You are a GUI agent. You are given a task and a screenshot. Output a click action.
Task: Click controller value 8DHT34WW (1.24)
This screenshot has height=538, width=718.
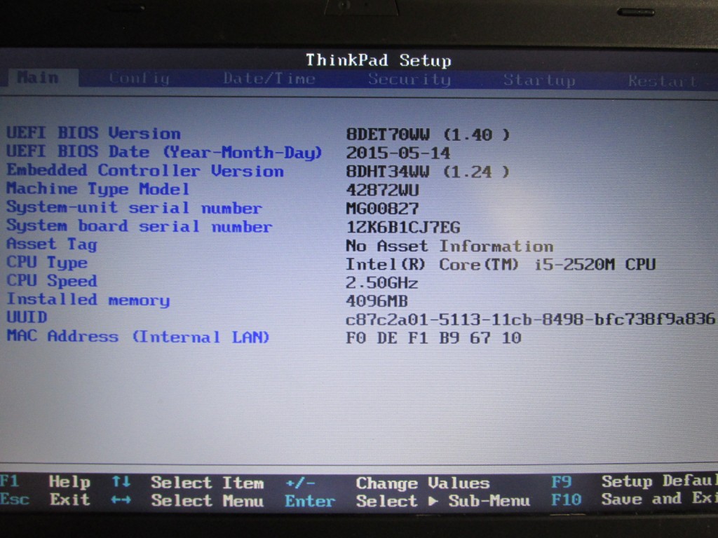(428, 172)
